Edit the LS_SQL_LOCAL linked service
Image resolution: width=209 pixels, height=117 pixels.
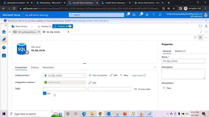click(114, 75)
